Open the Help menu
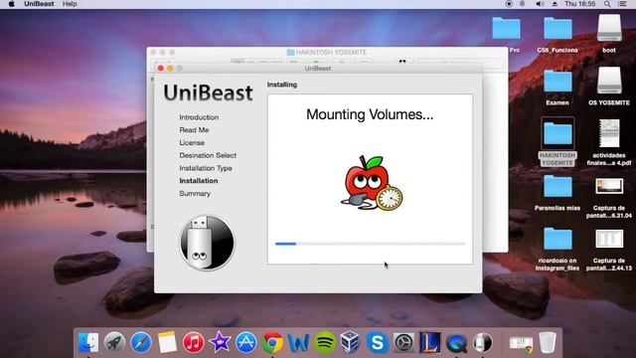Viewport: 636px width, 358px height. point(70,4)
